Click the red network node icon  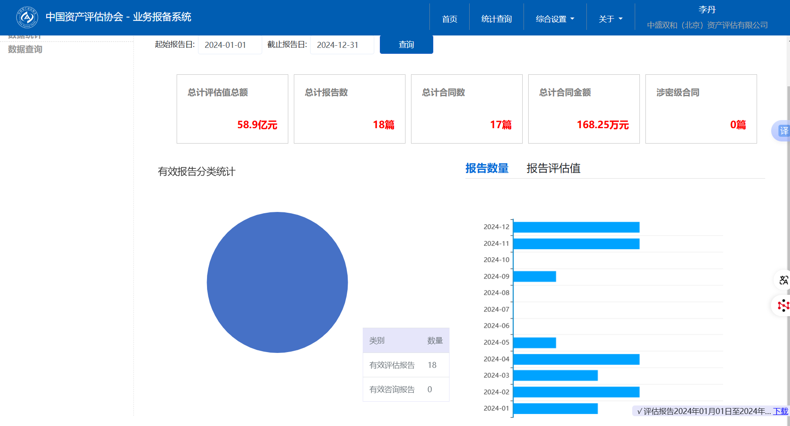click(x=783, y=306)
